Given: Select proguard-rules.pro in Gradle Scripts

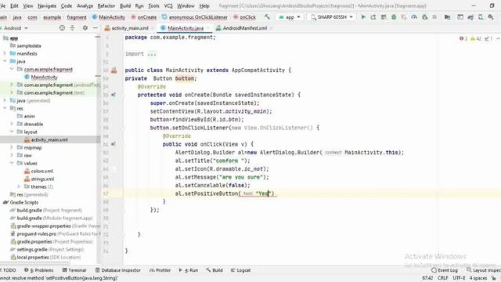Looking at the screenshot, I should click(37, 233).
